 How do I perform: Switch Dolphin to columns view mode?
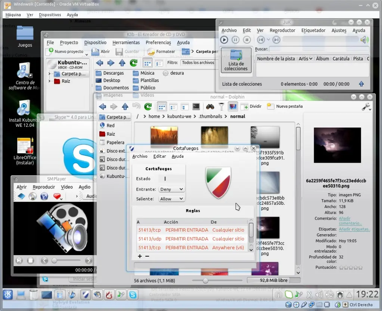tap(185, 107)
